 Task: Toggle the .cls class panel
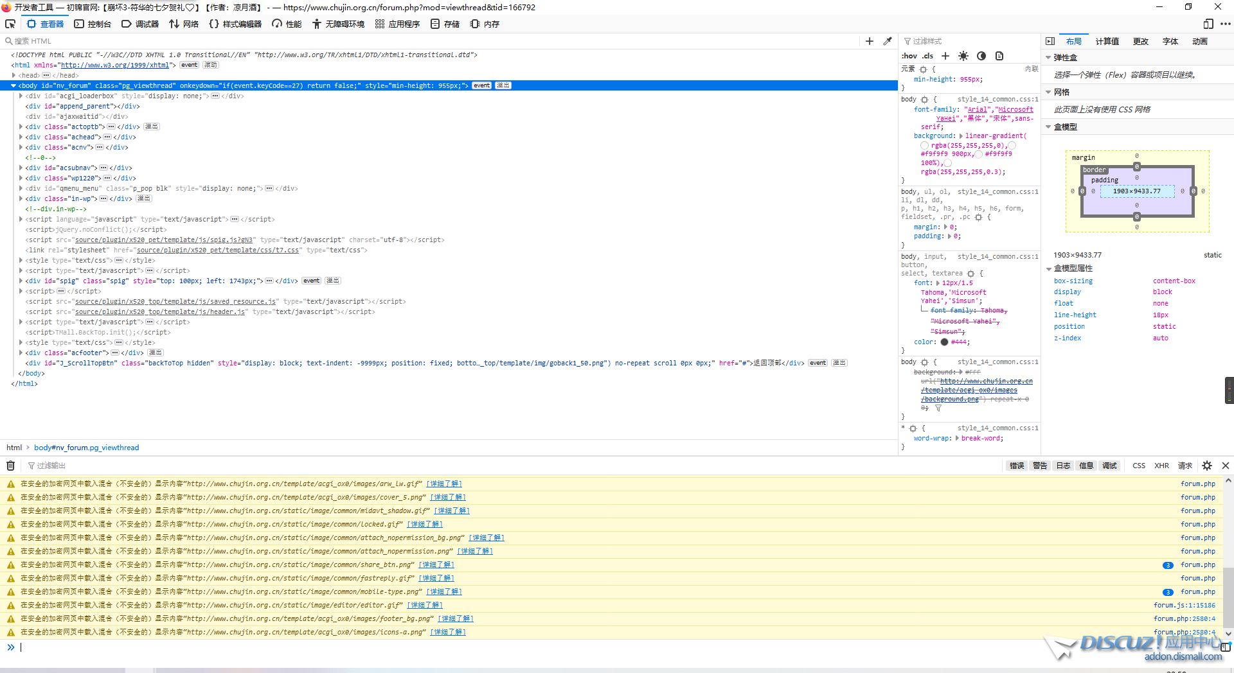[928, 56]
